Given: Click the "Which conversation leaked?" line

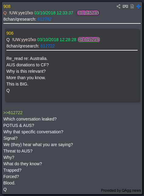Looking at the screenshot, I should point(30,119).
